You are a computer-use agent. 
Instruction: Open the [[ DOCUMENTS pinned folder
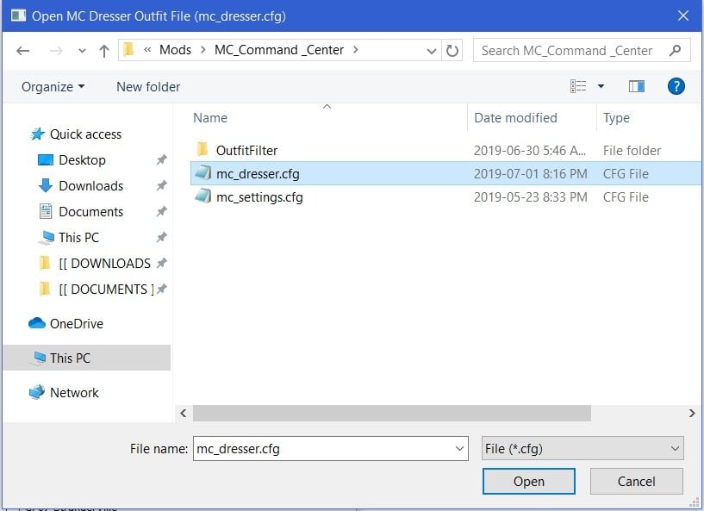pyautogui.click(x=106, y=290)
